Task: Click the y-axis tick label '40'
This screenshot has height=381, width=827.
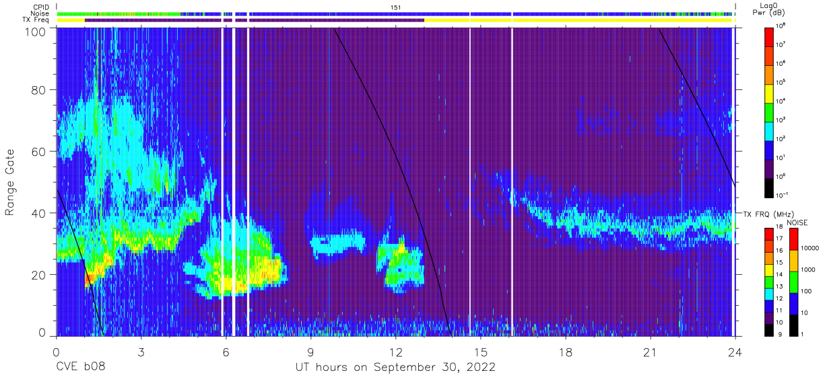Action: click(38, 213)
